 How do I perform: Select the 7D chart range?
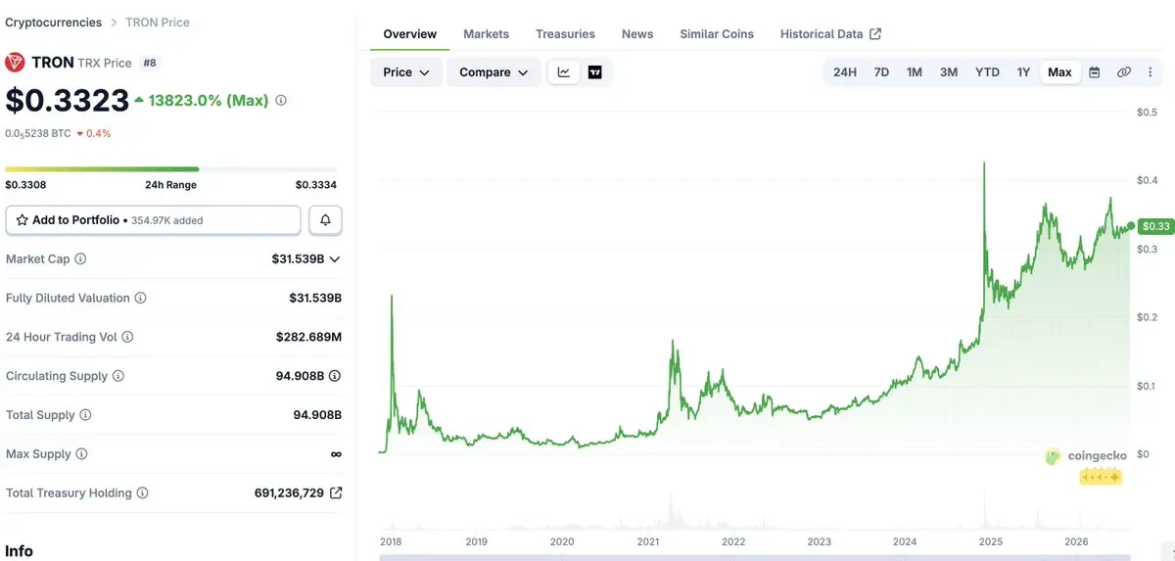pos(881,72)
